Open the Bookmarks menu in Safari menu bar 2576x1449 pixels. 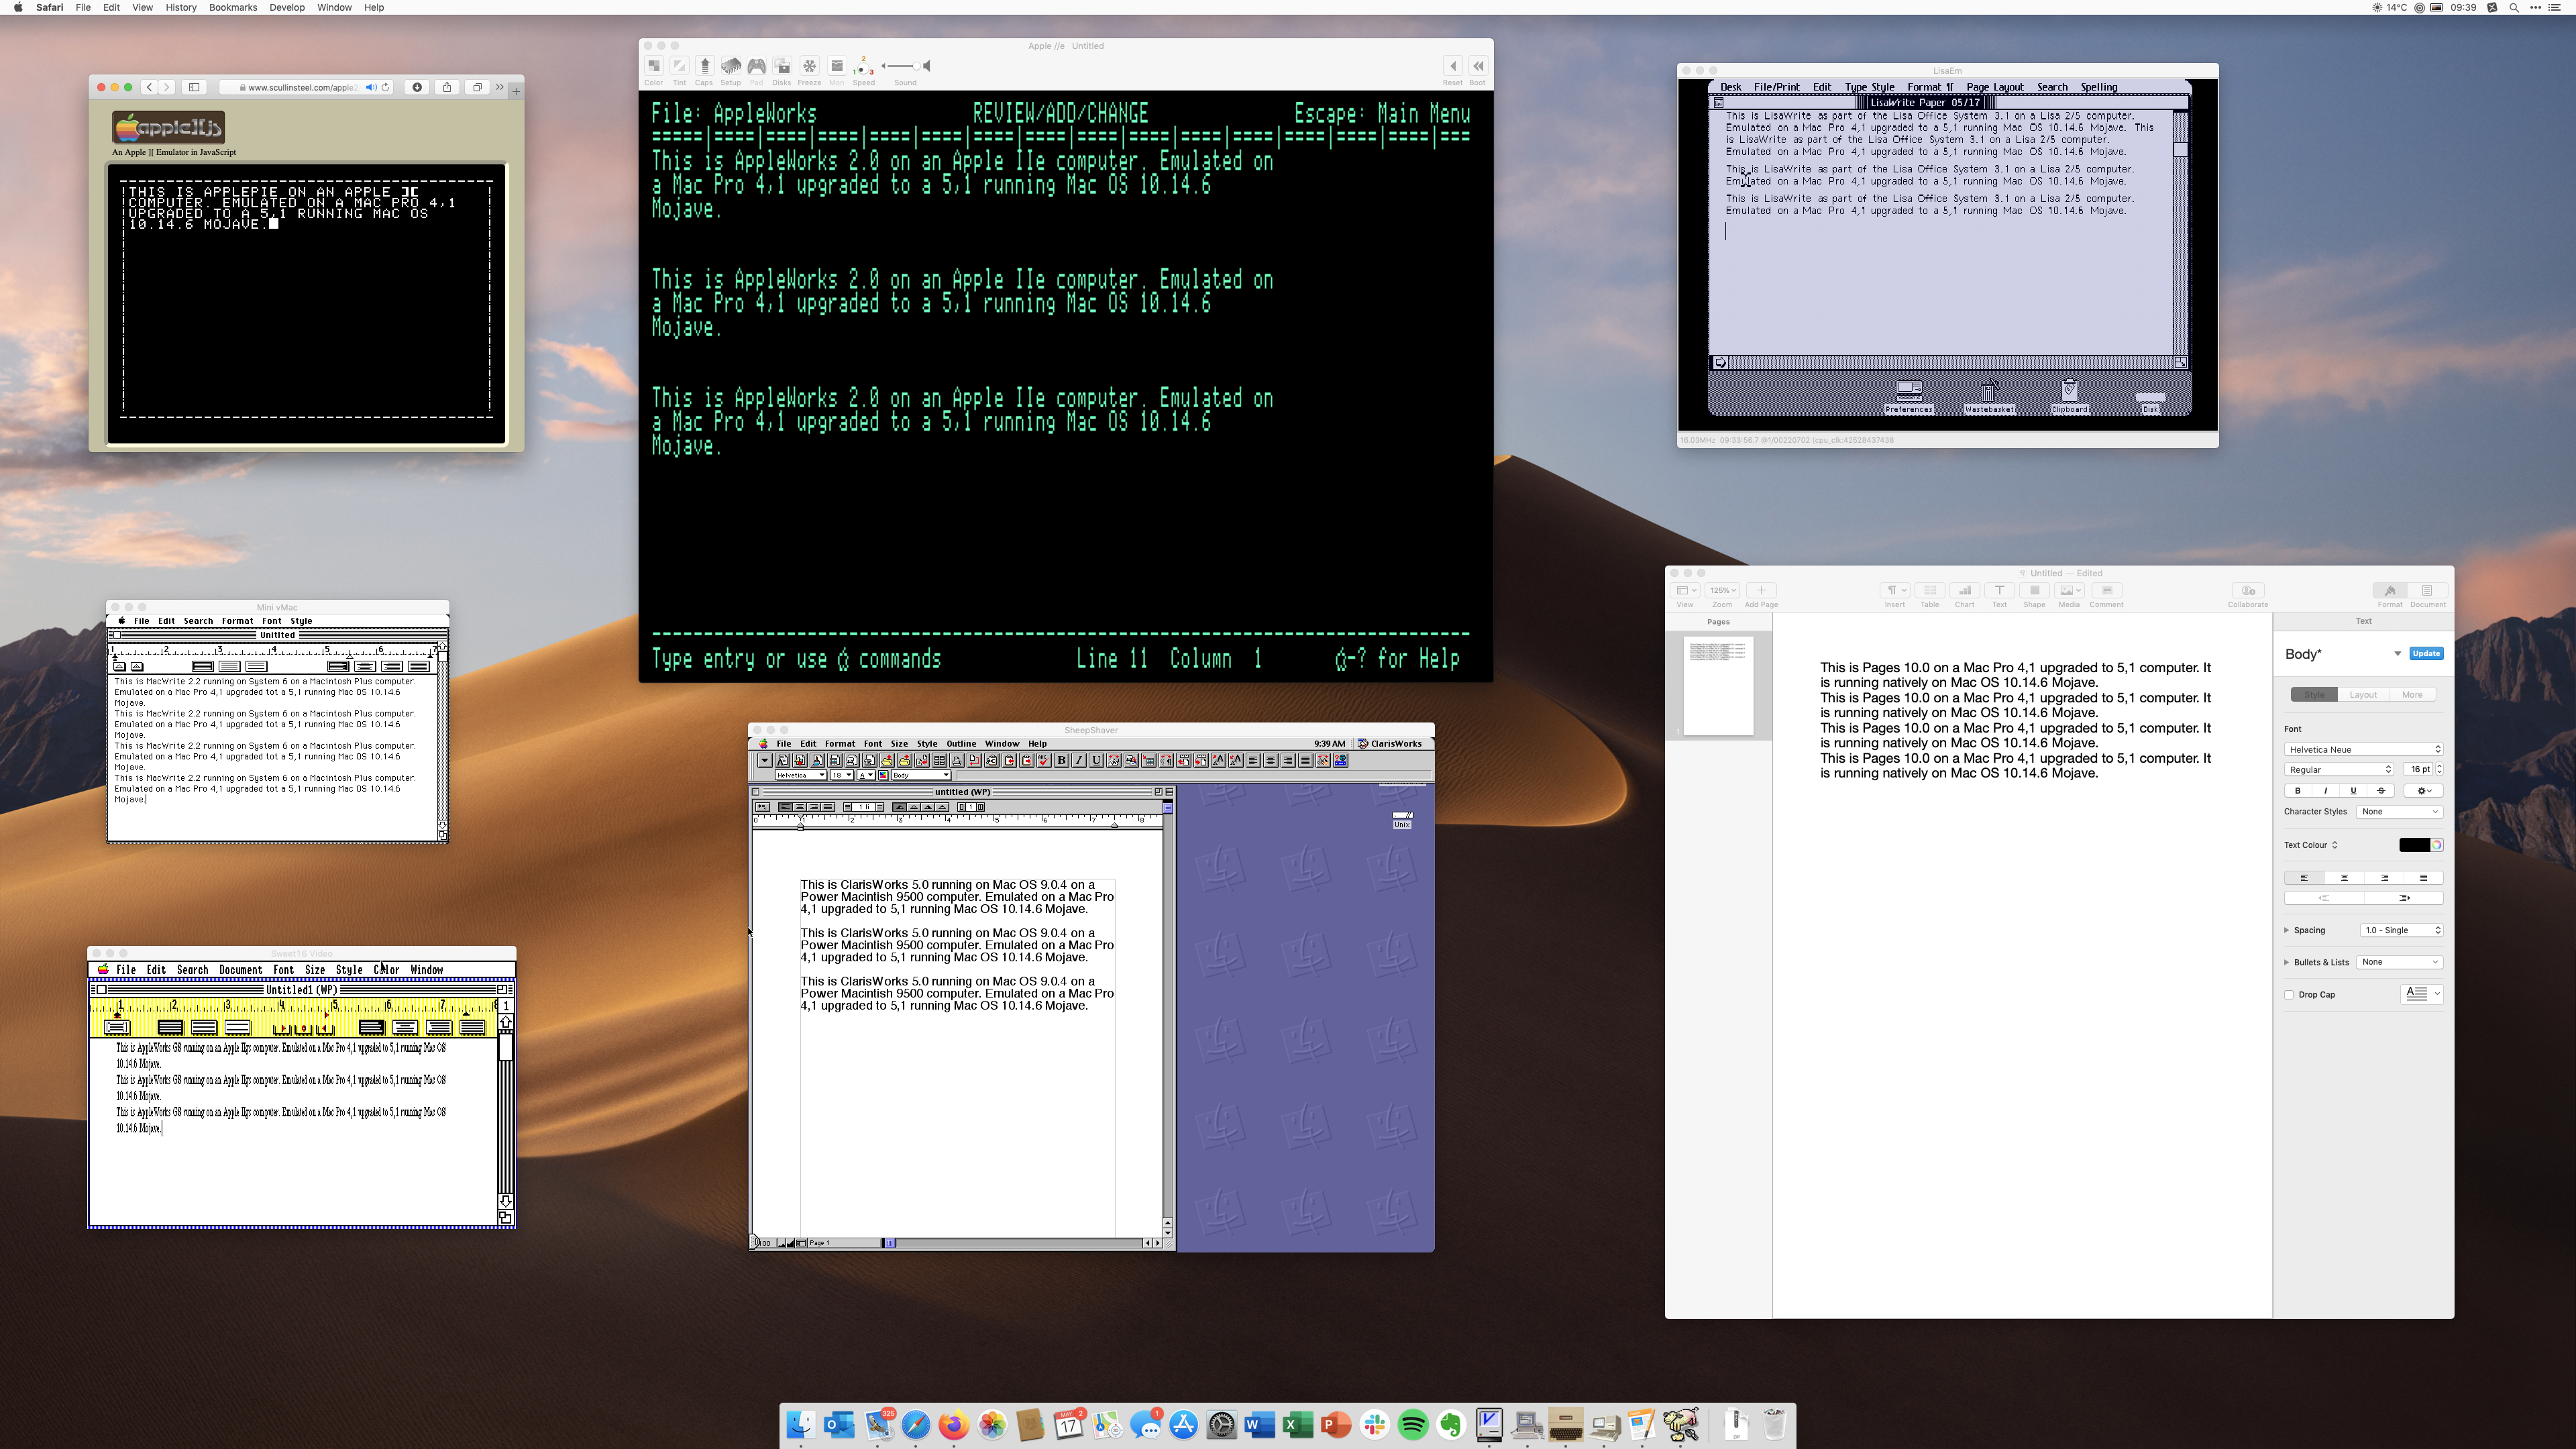(x=233, y=7)
